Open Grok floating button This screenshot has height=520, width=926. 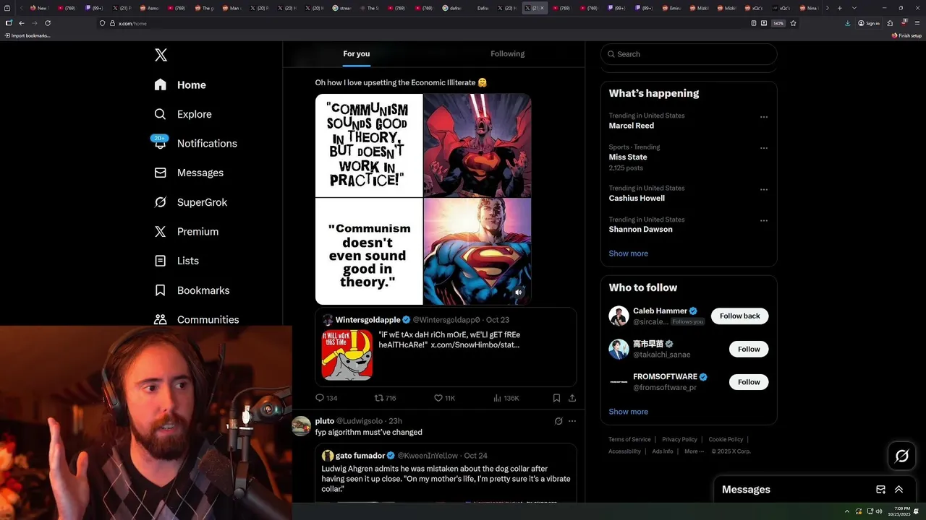(x=901, y=456)
